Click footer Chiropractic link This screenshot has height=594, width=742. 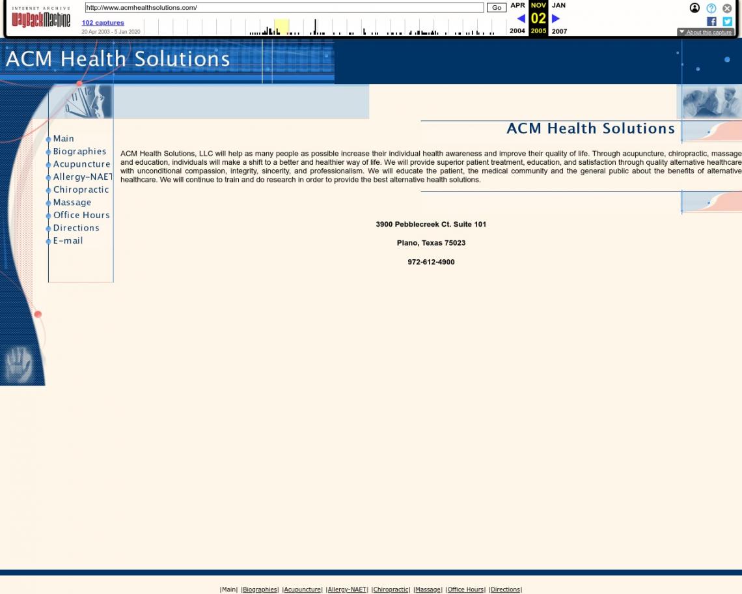391,589
